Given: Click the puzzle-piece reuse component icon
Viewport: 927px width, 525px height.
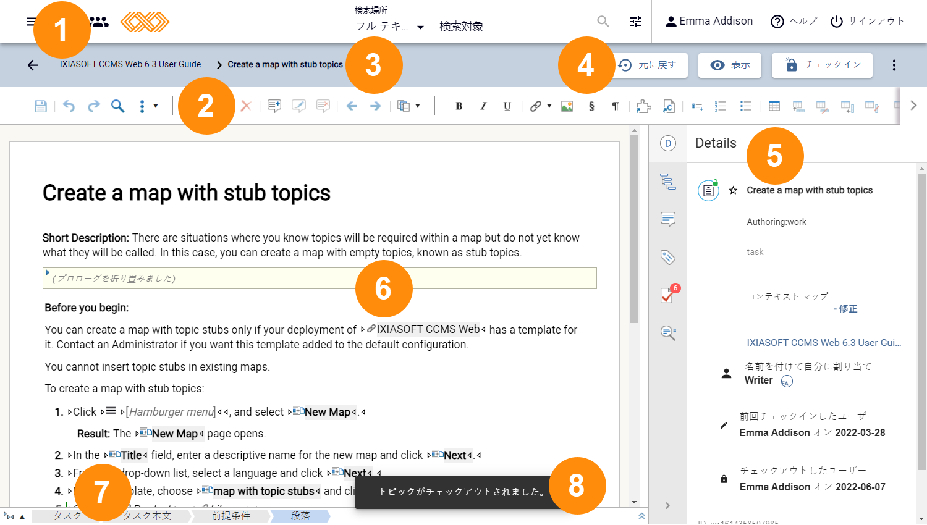Looking at the screenshot, I should pos(644,106).
